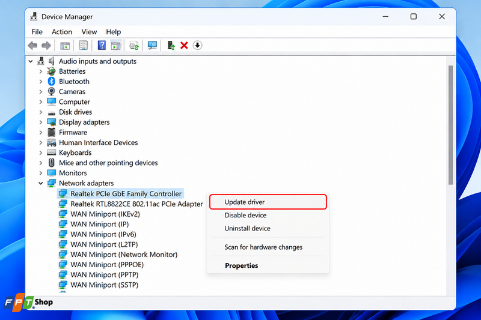Collapse the root computer node chevron
The height and width of the screenshot is (320, 481).
click(x=31, y=62)
